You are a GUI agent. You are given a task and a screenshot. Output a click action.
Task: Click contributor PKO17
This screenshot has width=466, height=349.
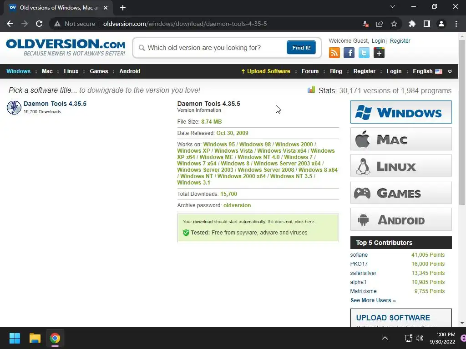(x=359, y=264)
